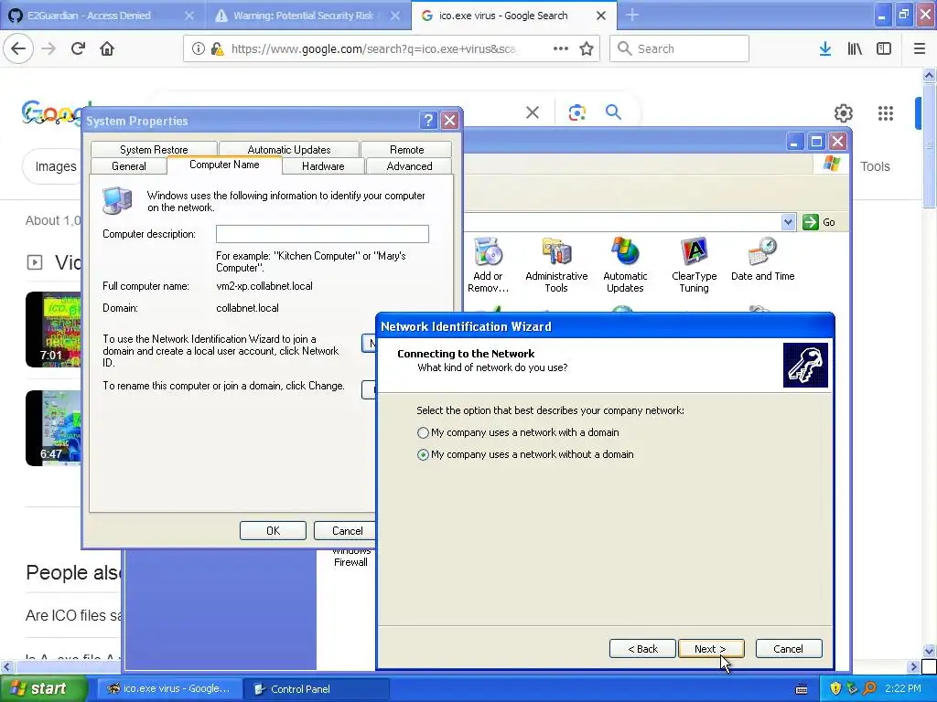The width and height of the screenshot is (937, 702).
Task: Click the Google magnifier search icon
Action: tap(613, 112)
